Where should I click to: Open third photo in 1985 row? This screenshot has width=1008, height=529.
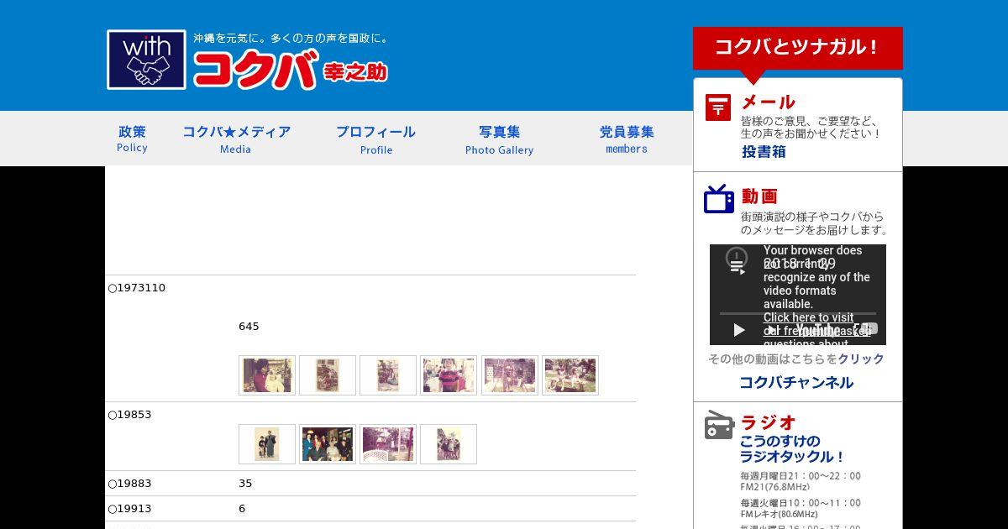coord(388,444)
